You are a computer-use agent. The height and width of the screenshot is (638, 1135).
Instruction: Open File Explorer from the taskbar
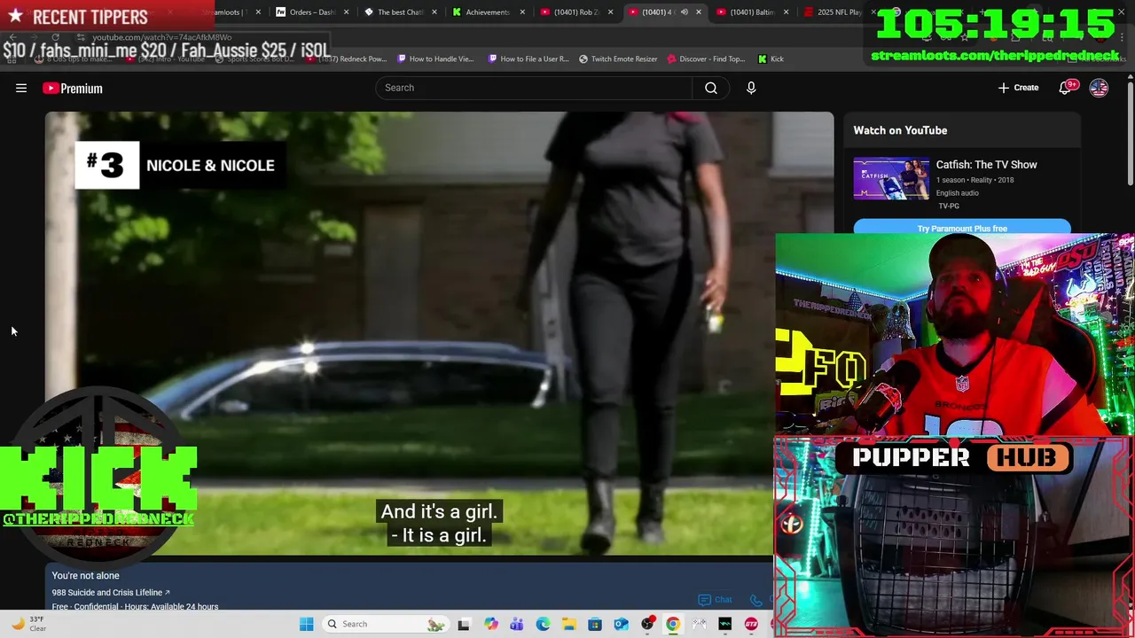point(568,624)
